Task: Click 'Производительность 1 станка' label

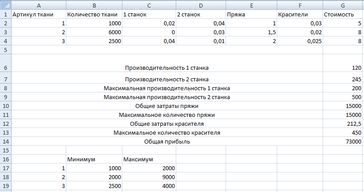Action: [167, 68]
